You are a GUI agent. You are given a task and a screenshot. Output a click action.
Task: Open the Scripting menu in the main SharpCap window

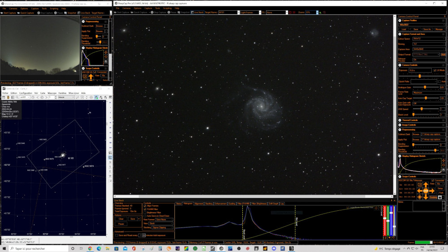point(167,8)
